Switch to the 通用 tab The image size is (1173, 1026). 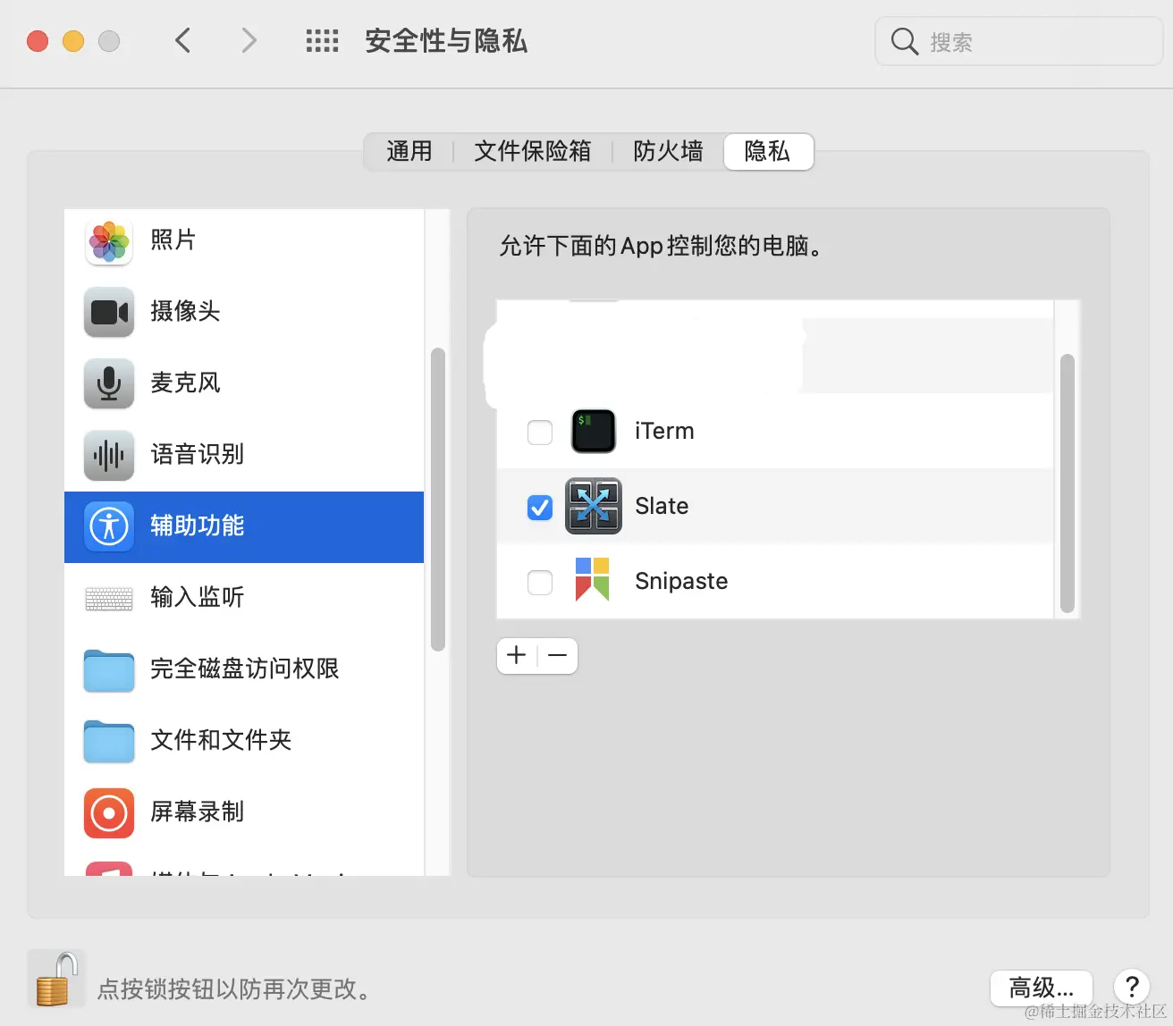[409, 151]
